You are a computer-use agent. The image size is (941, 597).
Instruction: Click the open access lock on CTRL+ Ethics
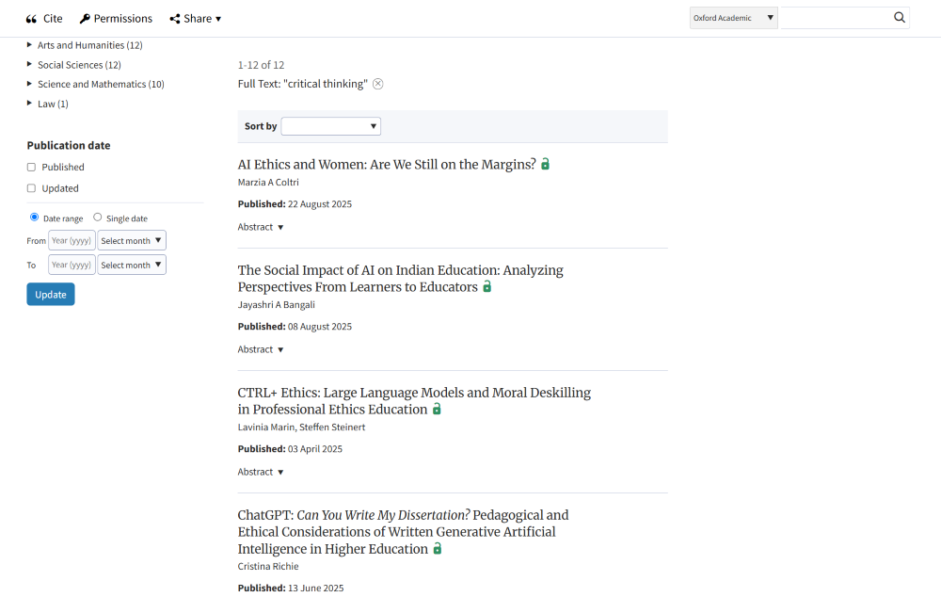(436, 409)
